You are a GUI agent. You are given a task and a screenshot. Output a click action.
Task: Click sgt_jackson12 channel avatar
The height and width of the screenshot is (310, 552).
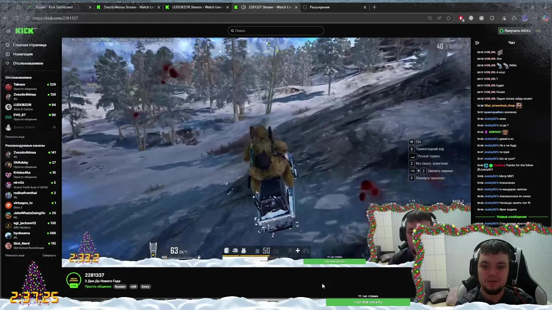[x=8, y=225]
